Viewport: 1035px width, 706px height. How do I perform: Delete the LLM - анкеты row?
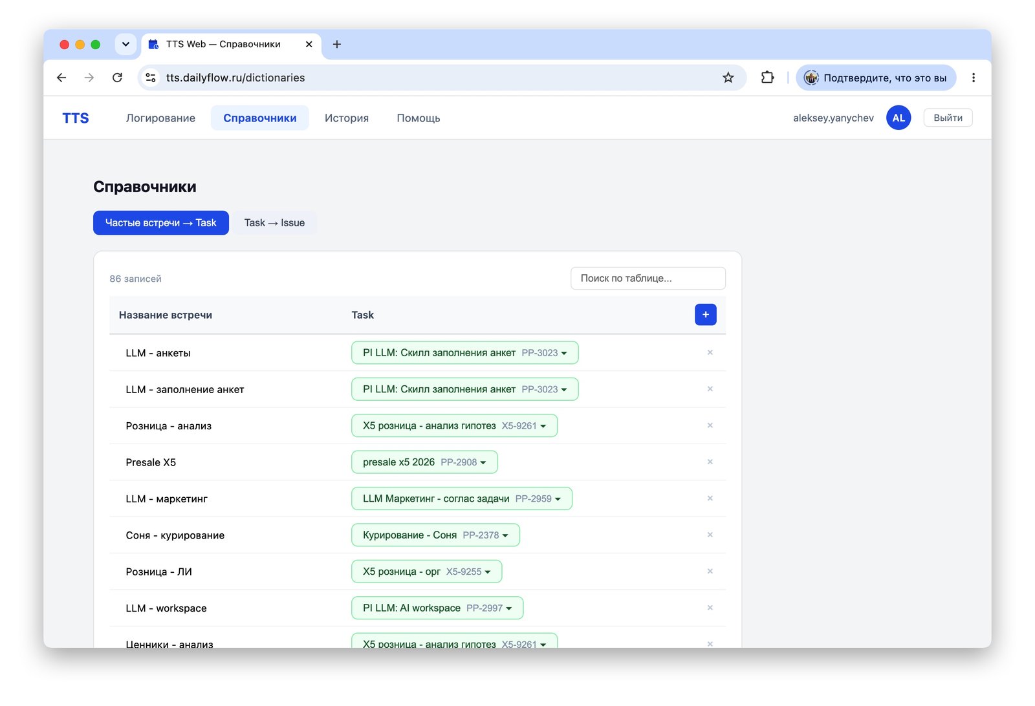(x=710, y=352)
